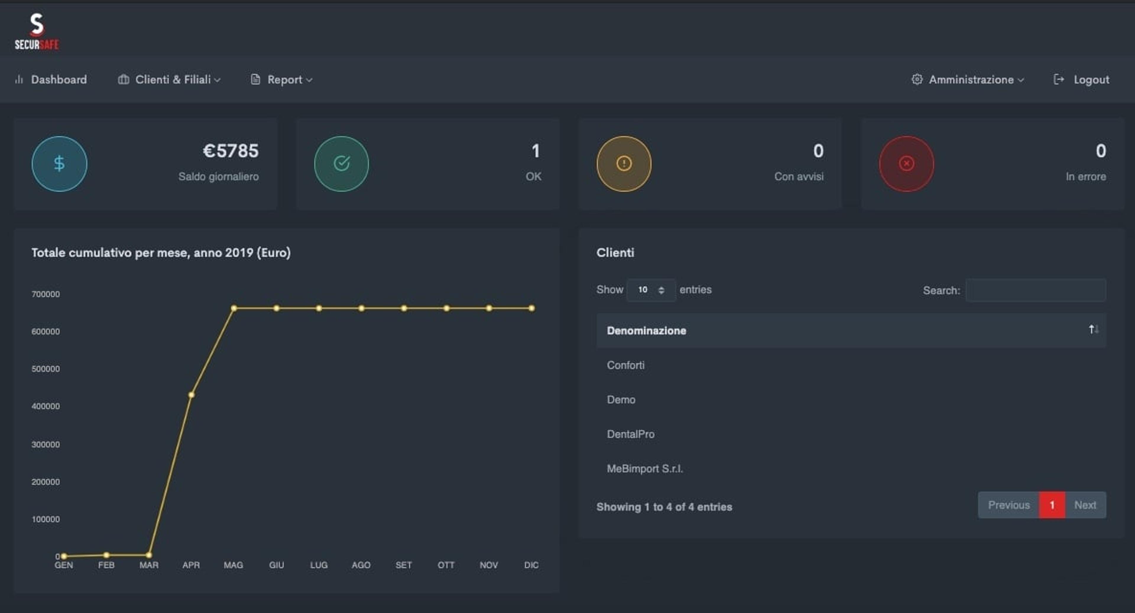The height and width of the screenshot is (613, 1135).
Task: Click the Con avvisi label
Action: (799, 176)
